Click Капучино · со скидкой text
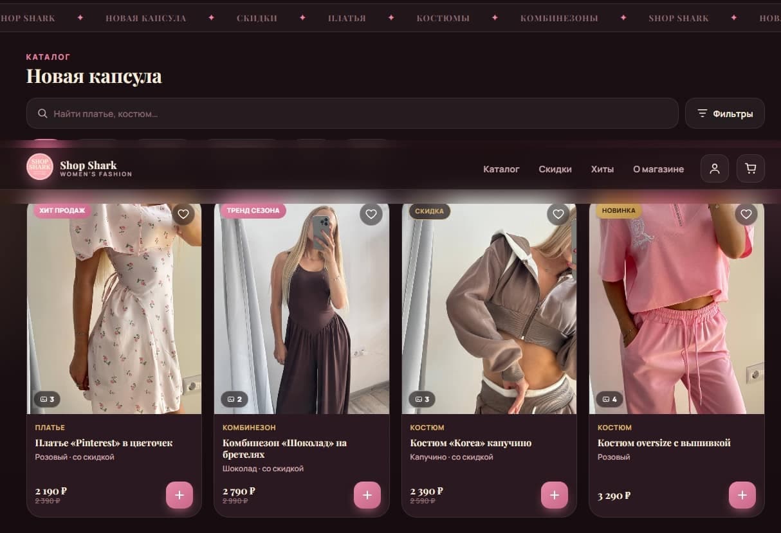This screenshot has height=533, width=781. 452,457
